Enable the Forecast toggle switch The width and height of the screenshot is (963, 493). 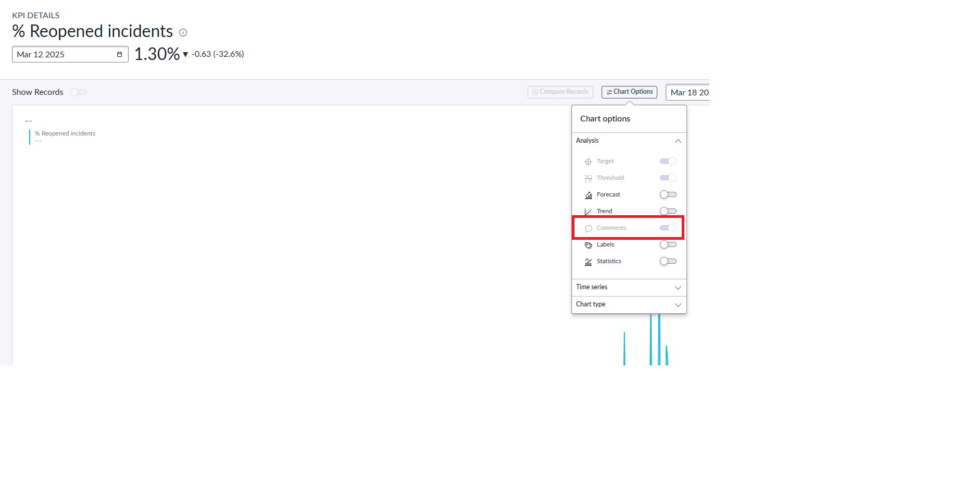[x=668, y=194]
